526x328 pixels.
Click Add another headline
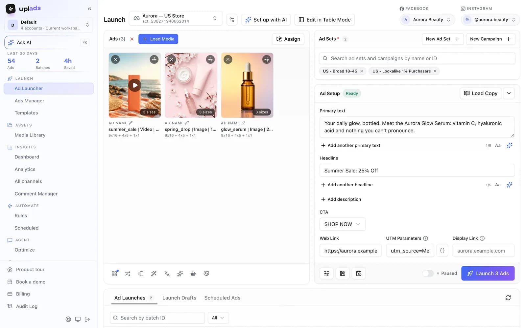[347, 185]
